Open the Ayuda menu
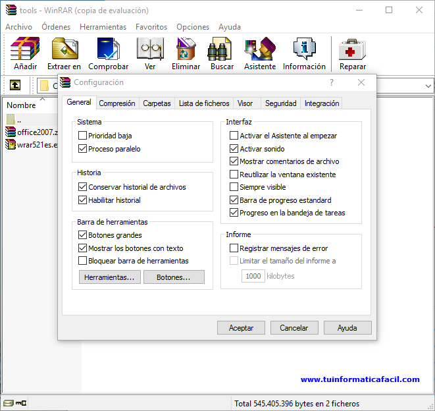 pos(230,27)
